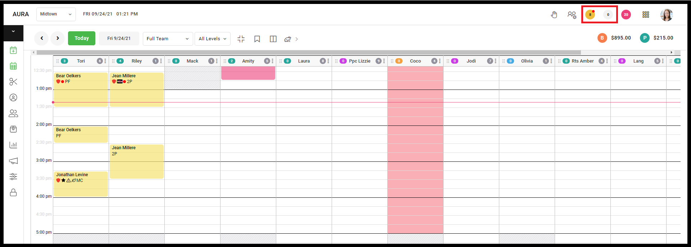The height and width of the screenshot is (247, 691).
Task: Open the lock icon in sidebar
Action: click(13, 192)
